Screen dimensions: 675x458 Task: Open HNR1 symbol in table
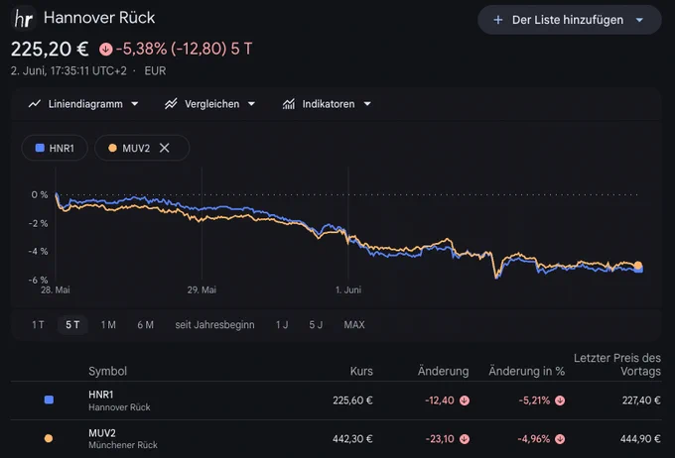(x=100, y=395)
